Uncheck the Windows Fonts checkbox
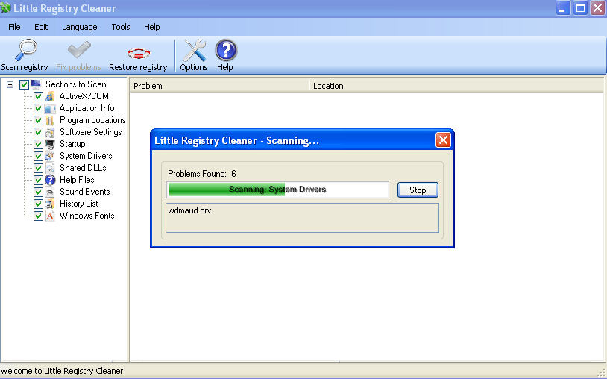The width and height of the screenshot is (607, 379). pos(38,216)
